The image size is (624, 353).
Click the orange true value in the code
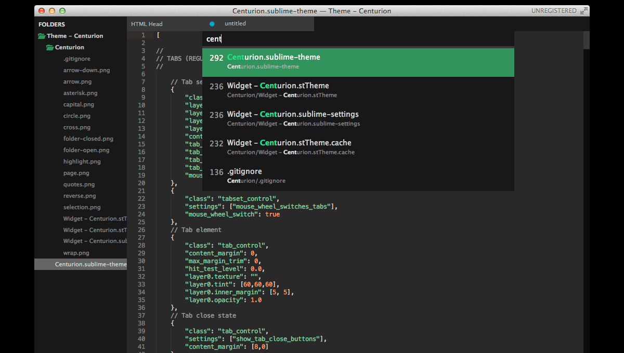coord(272,214)
